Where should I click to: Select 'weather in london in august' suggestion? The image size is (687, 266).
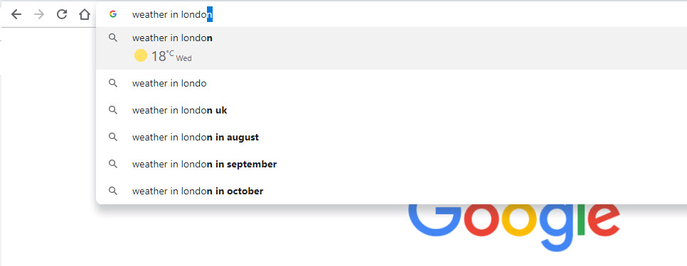391,137
